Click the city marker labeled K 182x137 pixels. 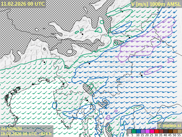[82, 34]
